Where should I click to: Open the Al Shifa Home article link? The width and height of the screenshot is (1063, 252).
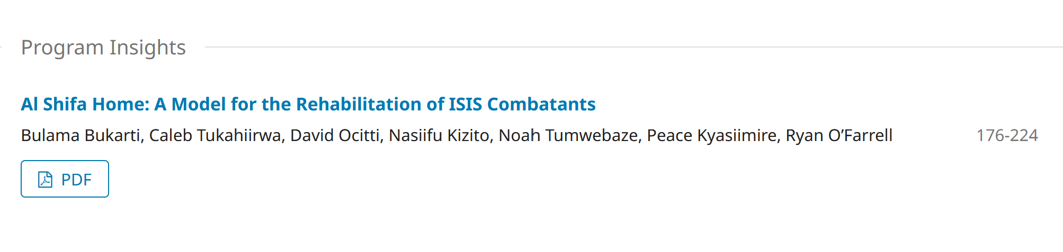click(308, 105)
